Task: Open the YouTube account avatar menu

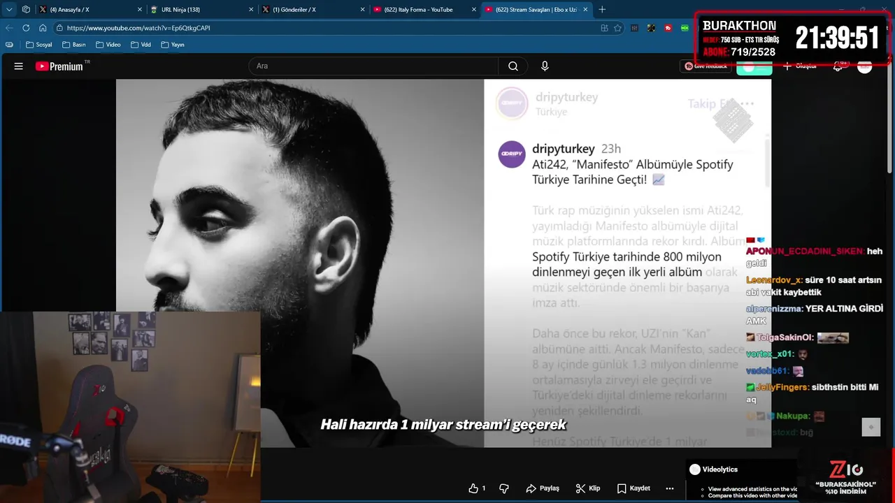Action: tap(865, 66)
